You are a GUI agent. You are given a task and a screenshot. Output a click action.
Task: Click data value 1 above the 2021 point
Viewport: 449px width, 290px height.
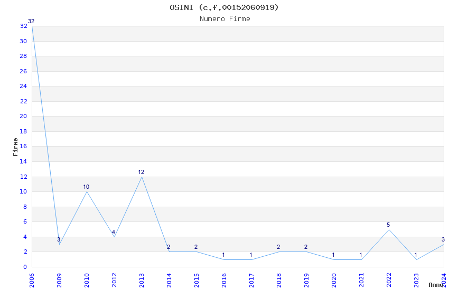click(361, 255)
